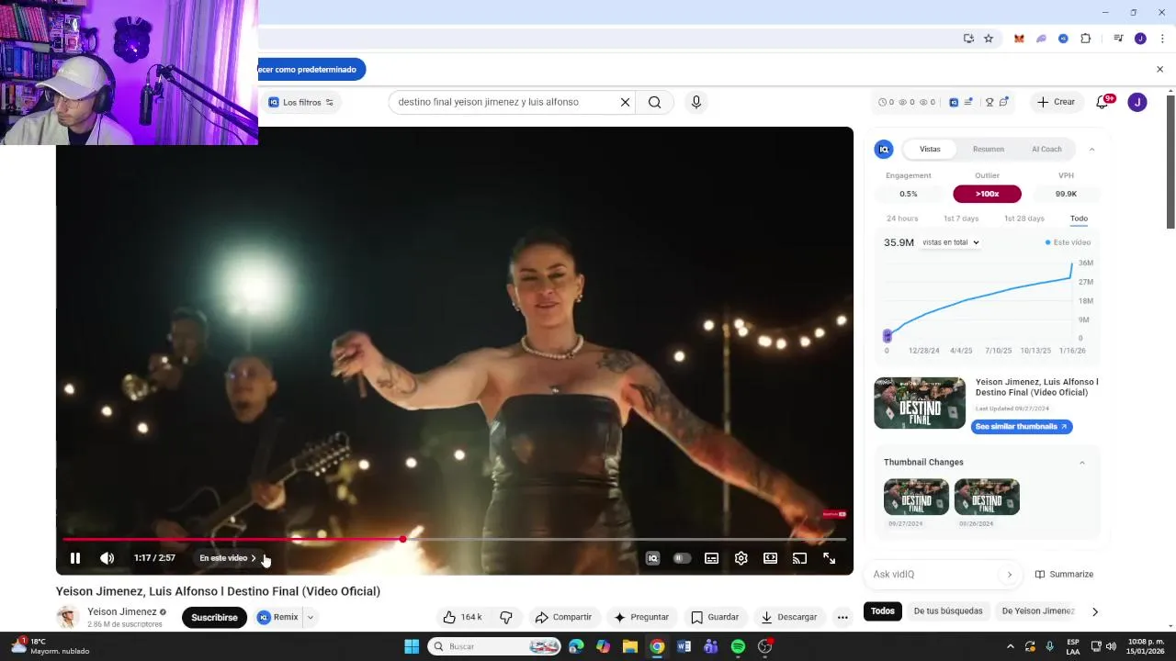The image size is (1176, 661).
Task: Bookmark the page with the star icon
Action: tap(989, 39)
